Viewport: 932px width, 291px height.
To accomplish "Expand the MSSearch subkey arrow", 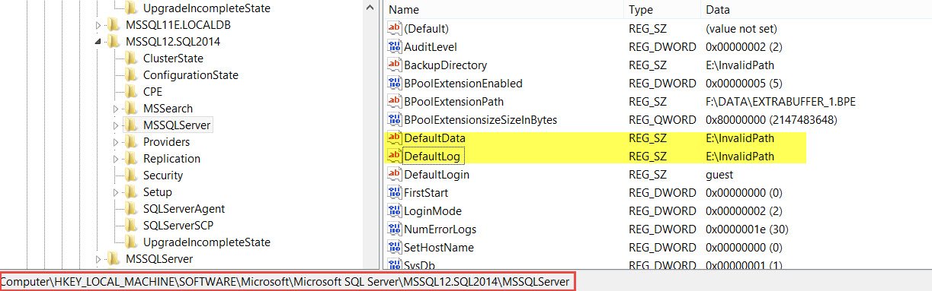I will (116, 109).
